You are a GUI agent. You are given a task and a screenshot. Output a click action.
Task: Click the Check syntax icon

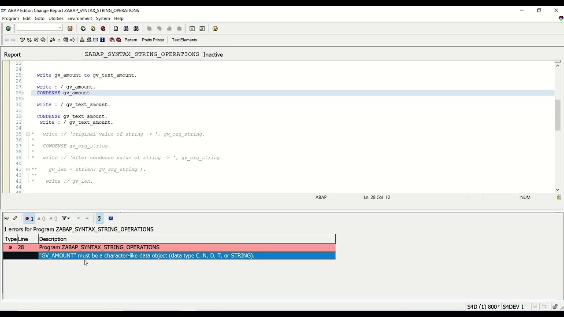pos(52,40)
